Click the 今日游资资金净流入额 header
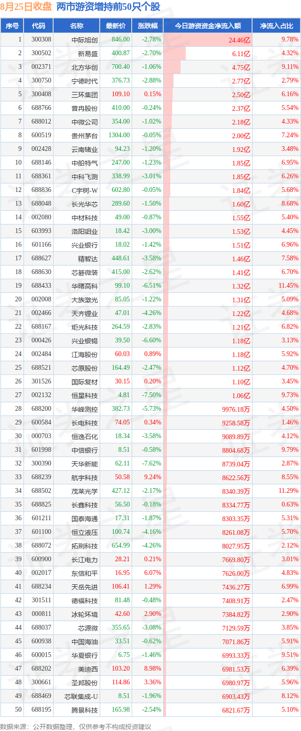The image size is (301, 731). point(208,26)
